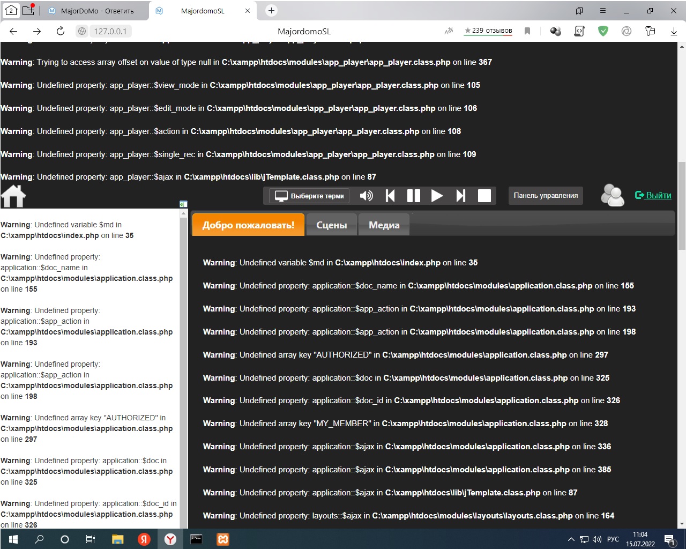The width and height of the screenshot is (686, 549).
Task: Open the red Yandex taskbar icon
Action: pos(144,539)
